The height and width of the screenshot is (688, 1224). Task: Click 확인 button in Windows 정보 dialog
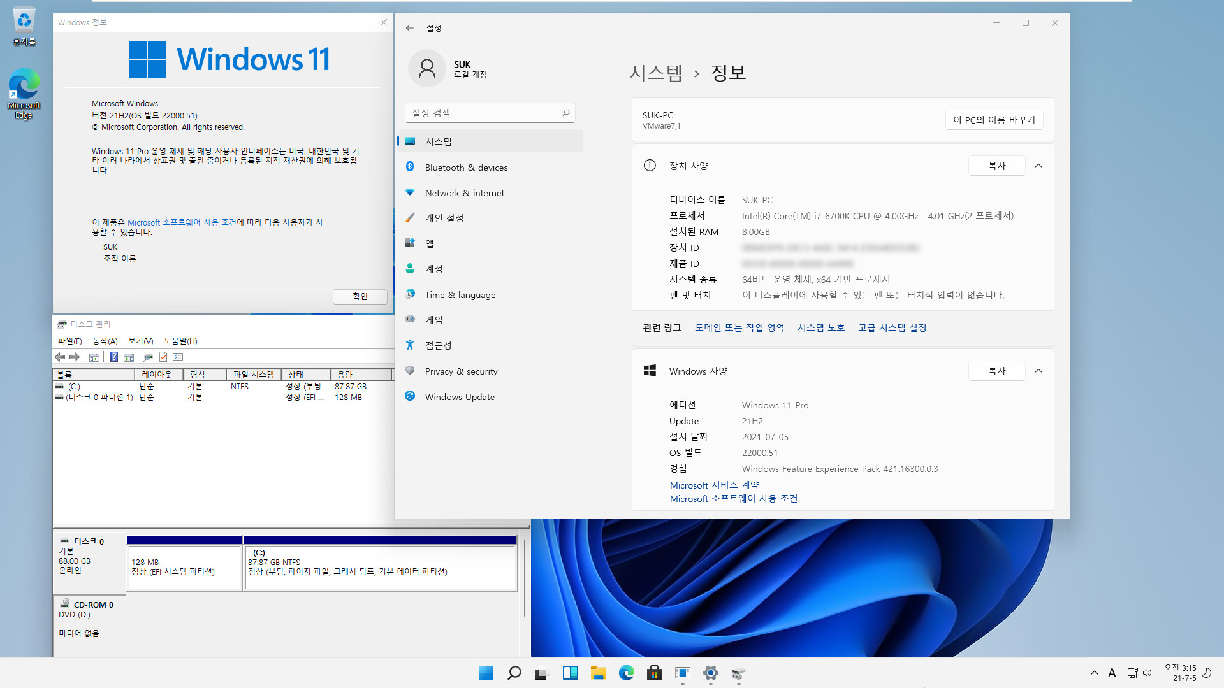(360, 296)
